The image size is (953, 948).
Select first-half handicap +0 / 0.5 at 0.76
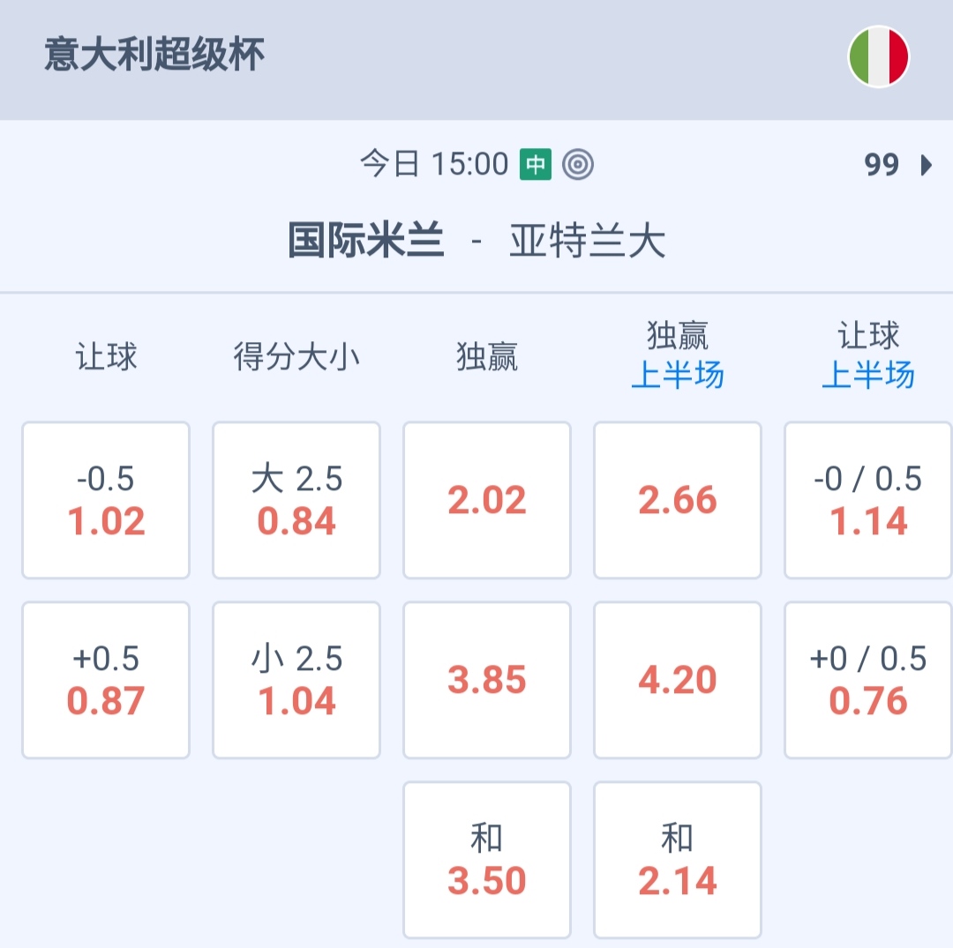tap(868, 680)
